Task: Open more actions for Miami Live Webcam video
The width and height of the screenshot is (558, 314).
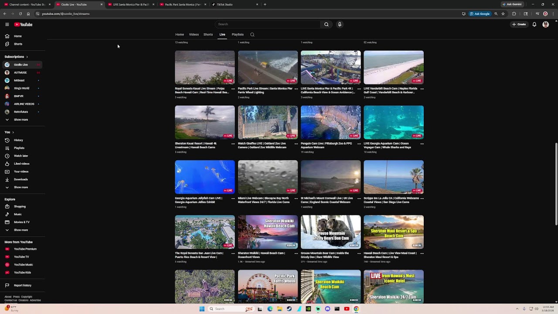Action: coord(296,198)
